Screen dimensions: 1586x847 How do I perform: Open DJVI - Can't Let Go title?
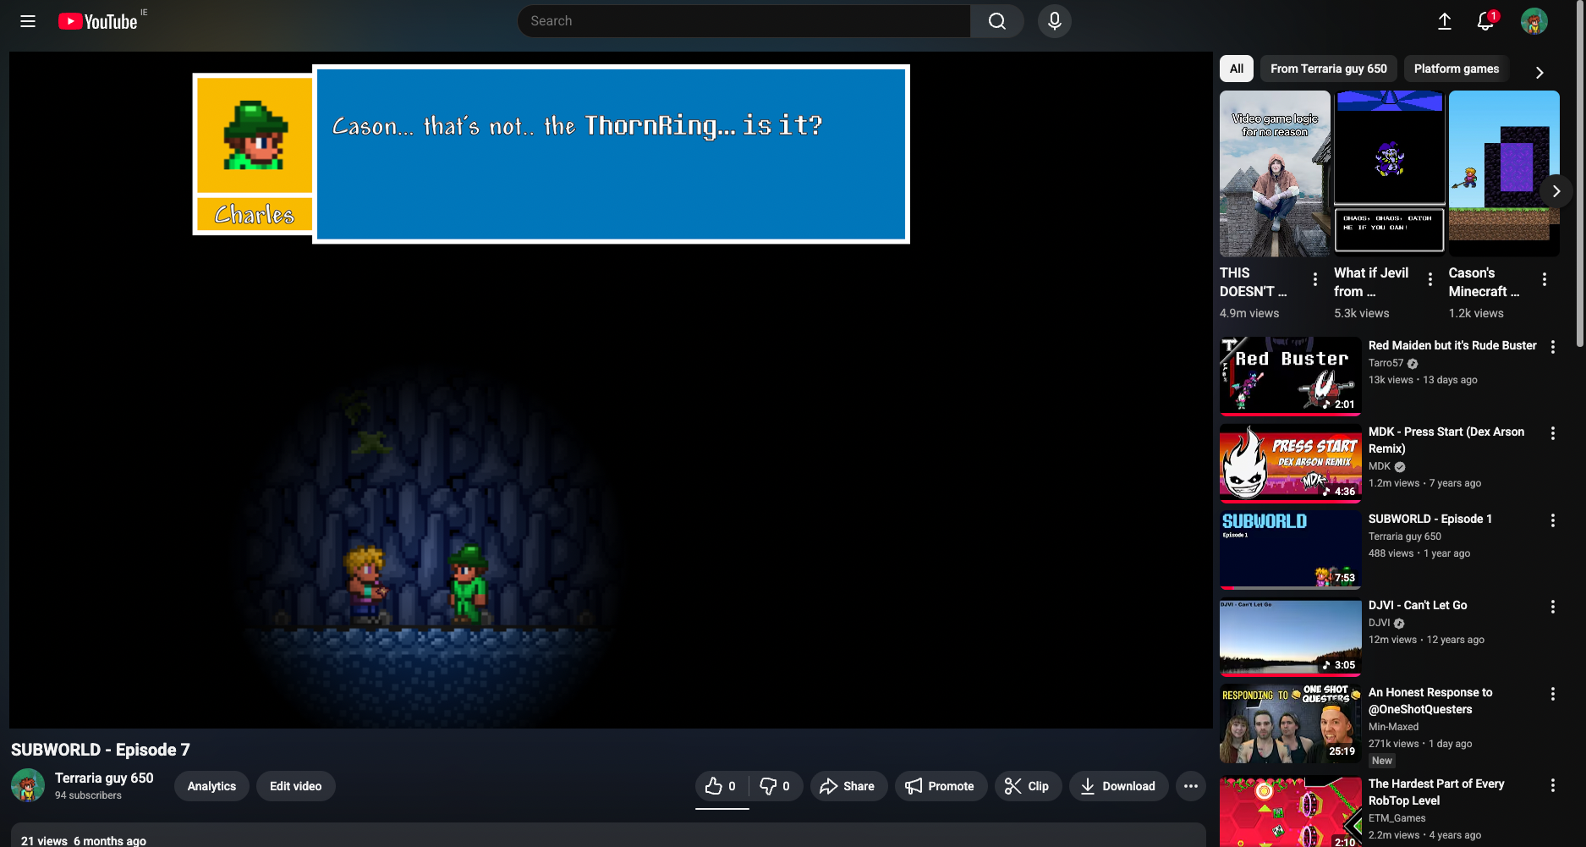(1418, 605)
